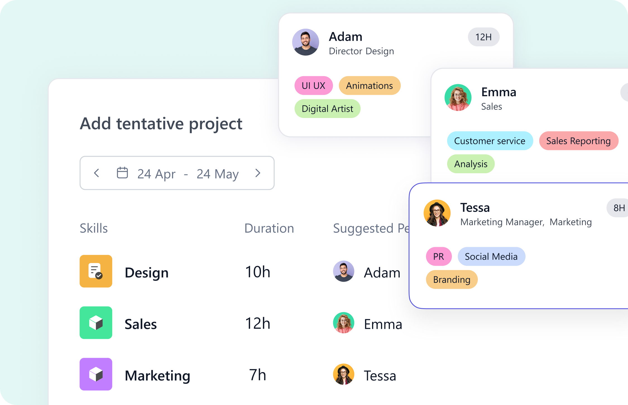Click the Animations skill tag
This screenshot has height=405, width=628.
pyautogui.click(x=370, y=86)
